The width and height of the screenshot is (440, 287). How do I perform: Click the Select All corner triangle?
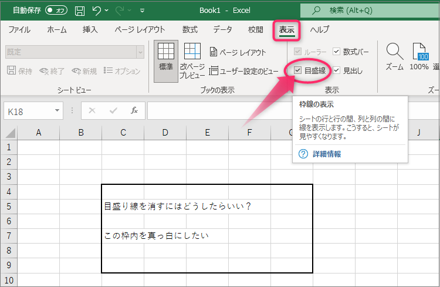pyautogui.click(x=9, y=133)
